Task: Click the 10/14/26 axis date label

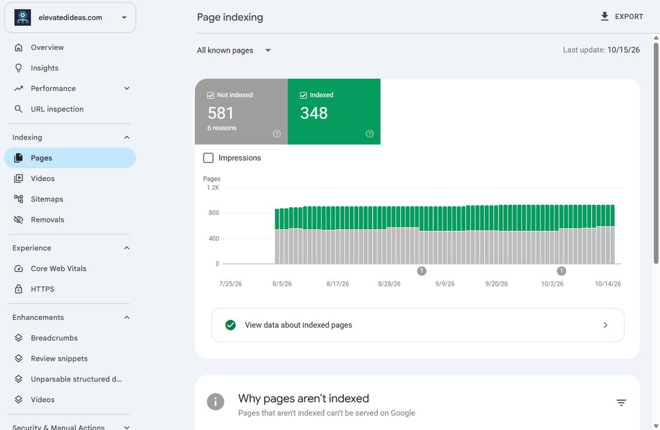Action: (x=608, y=284)
